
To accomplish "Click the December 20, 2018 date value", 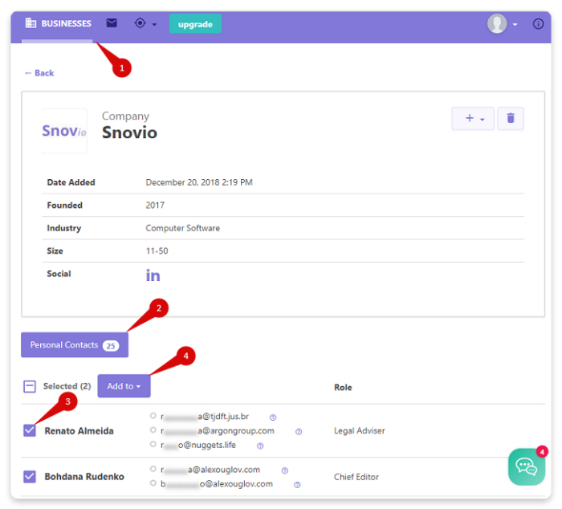I will click(x=199, y=182).
